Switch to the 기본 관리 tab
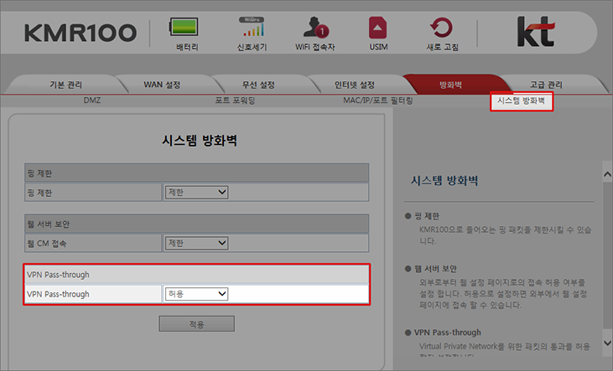613x371 pixels. point(65,85)
